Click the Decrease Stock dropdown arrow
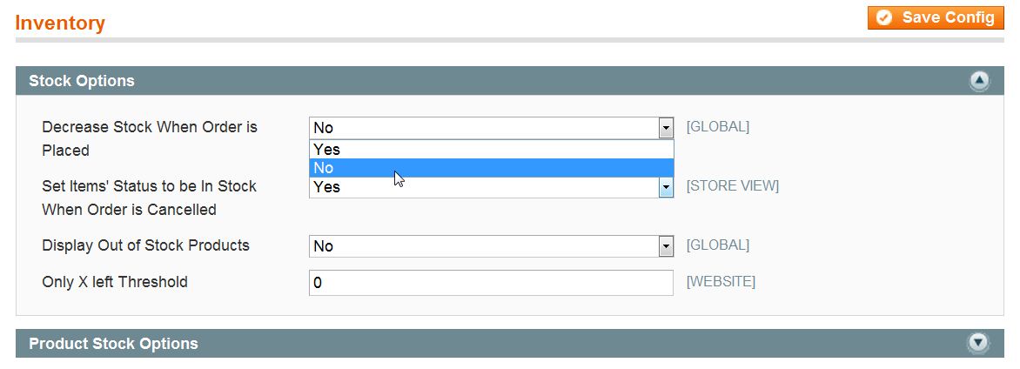This screenshot has width=1020, height=369. [666, 128]
